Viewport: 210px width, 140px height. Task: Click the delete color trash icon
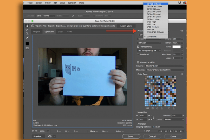[174, 108]
